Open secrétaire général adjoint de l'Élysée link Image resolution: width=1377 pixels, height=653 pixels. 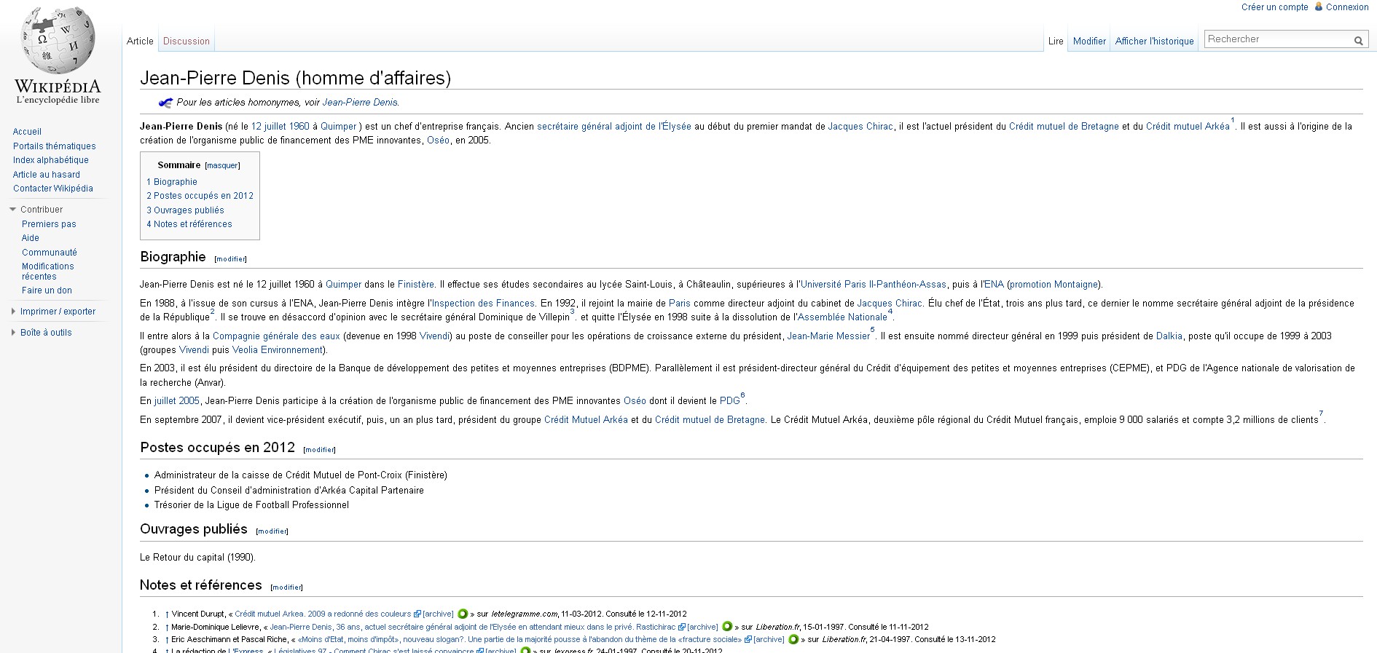pos(614,127)
